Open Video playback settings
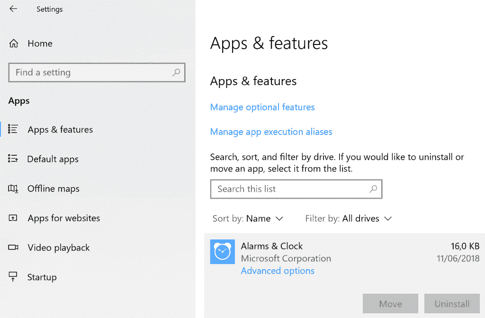 [58, 248]
